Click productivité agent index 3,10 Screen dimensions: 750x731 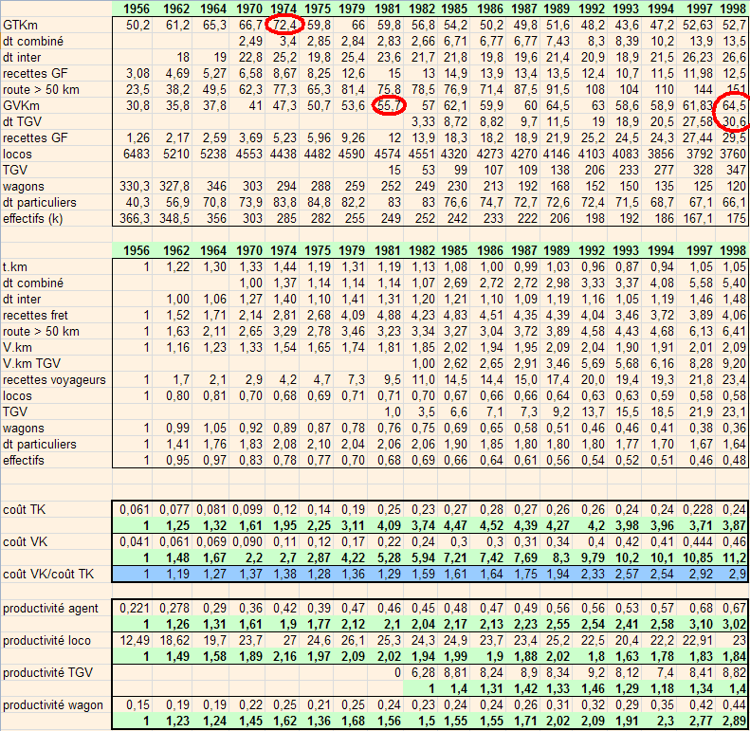pyautogui.click(x=701, y=624)
